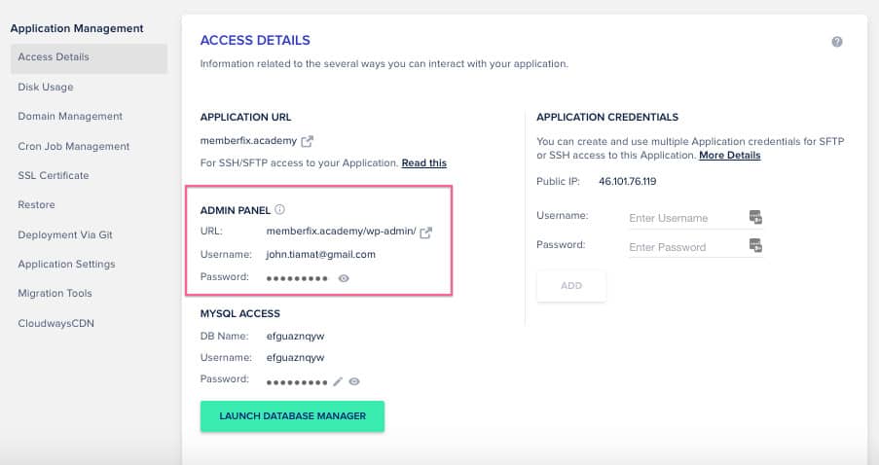The image size is (879, 465).
Task: Click the Username field generator icon
Action: tap(755, 217)
